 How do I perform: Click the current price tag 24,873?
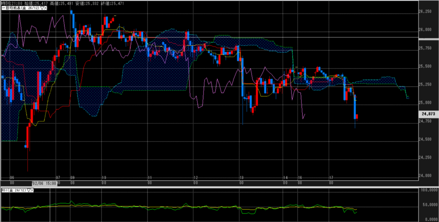click(x=428, y=114)
